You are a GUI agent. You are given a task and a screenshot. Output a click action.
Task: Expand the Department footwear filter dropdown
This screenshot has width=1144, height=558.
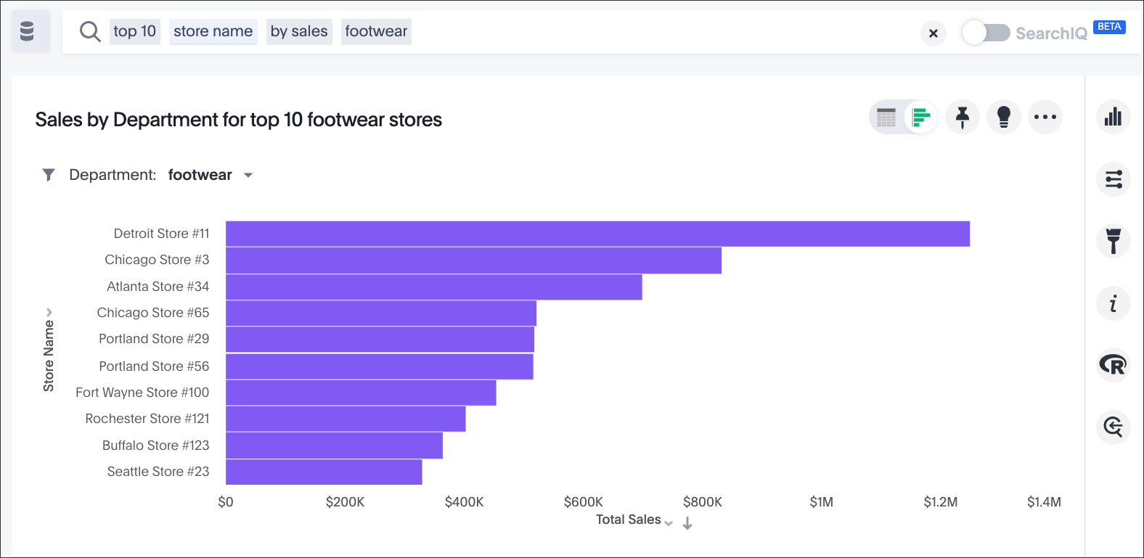248,176
